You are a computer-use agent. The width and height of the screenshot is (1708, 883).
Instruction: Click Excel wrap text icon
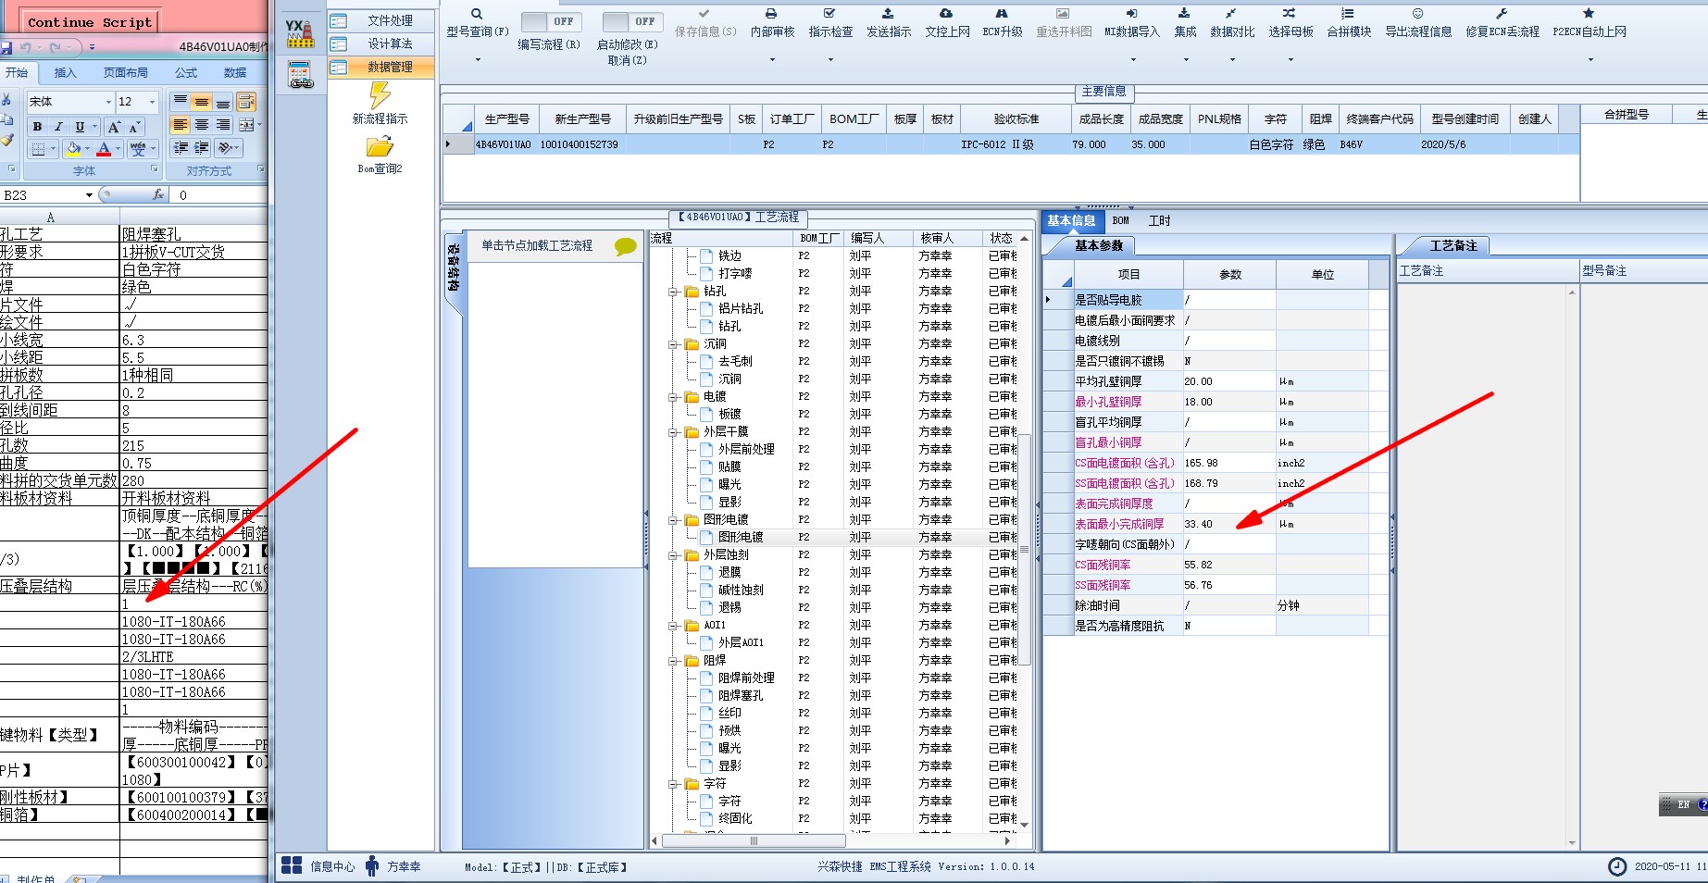click(246, 102)
